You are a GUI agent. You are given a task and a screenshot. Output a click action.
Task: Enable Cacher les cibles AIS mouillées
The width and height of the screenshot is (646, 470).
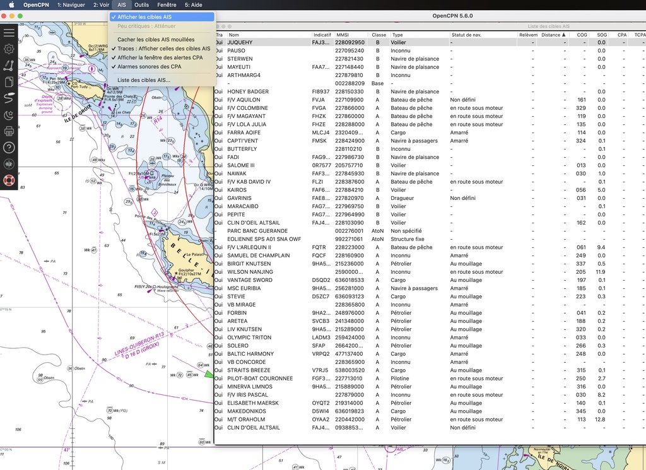(161, 40)
